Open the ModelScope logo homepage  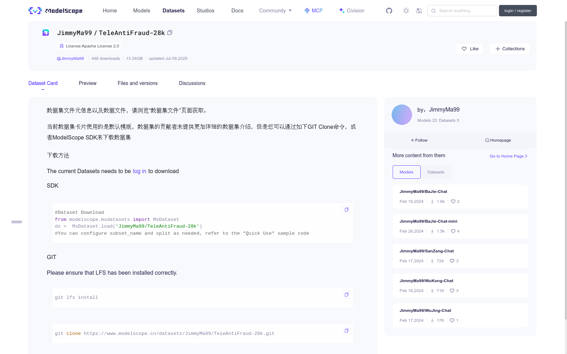pos(56,11)
